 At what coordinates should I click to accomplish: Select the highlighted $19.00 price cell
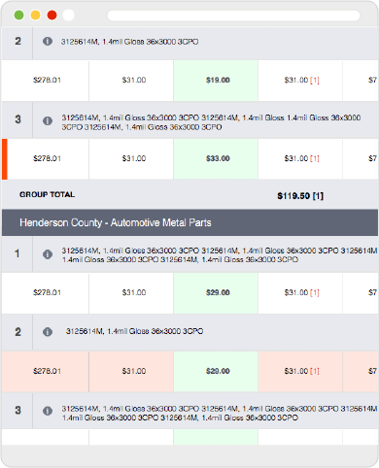click(x=216, y=81)
